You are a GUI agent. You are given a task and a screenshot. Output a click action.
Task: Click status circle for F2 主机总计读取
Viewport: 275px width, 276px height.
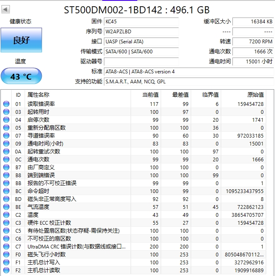point(6,270)
